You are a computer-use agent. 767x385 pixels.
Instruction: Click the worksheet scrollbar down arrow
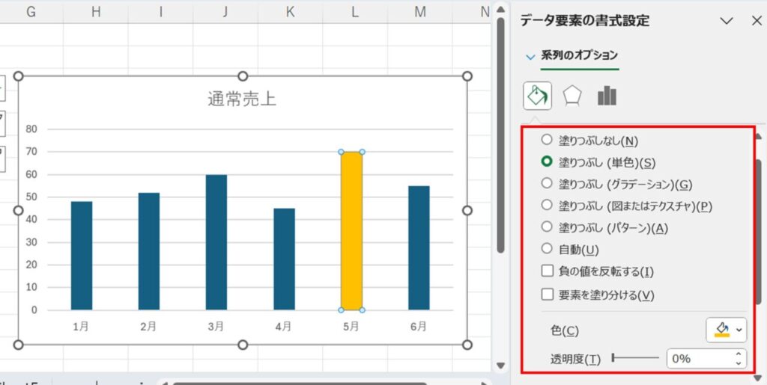click(500, 366)
